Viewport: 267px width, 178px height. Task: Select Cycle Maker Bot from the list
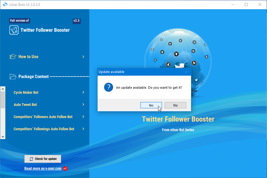pos(26,92)
